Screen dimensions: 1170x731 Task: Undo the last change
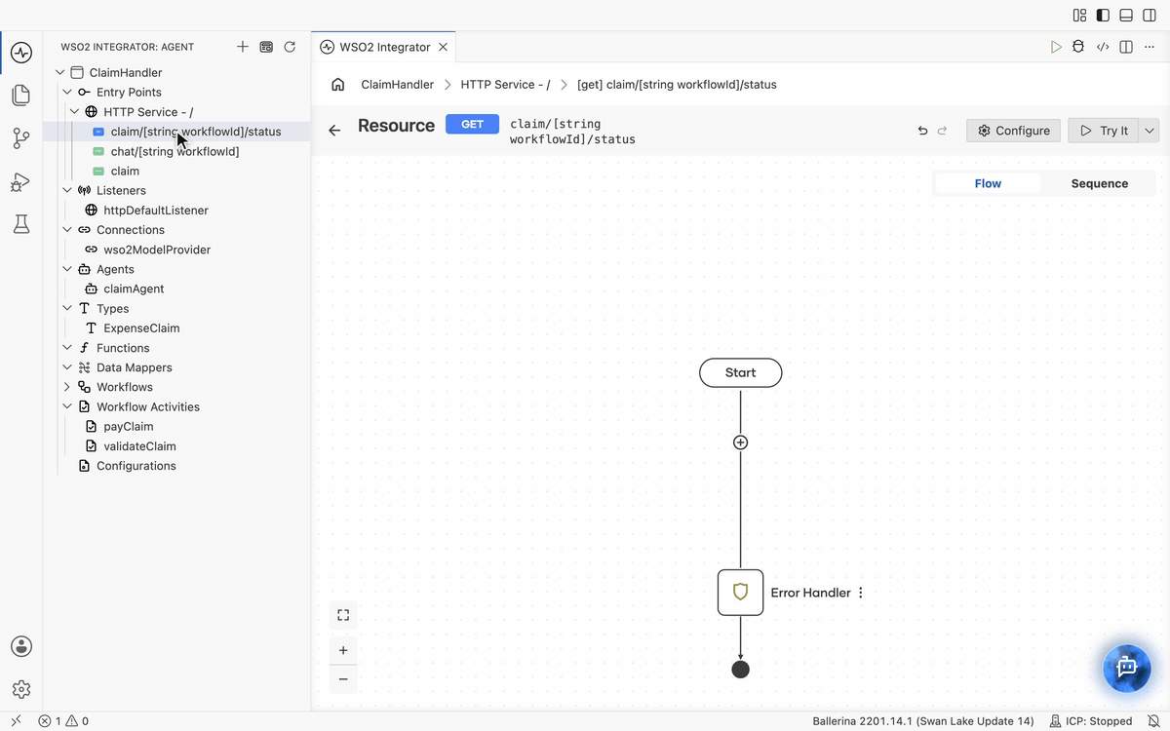[x=922, y=131]
